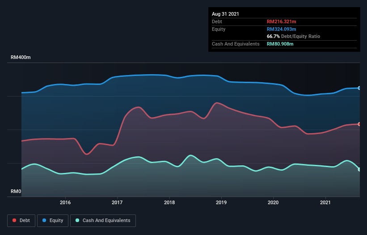Click the Debt row label in tooltip

[217, 21]
